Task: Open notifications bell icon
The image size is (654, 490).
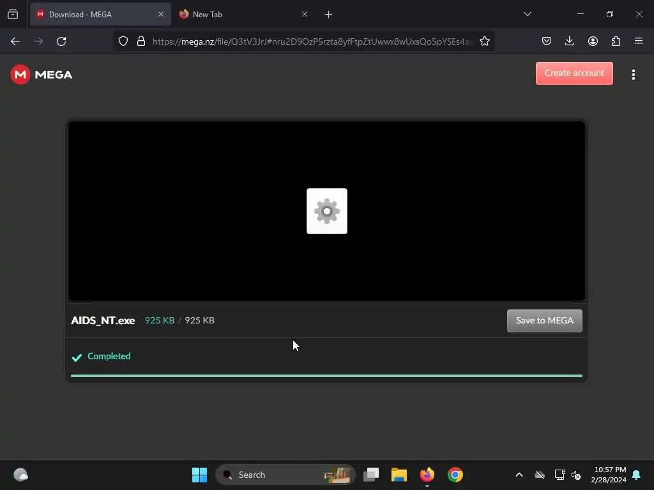Action: click(637, 475)
